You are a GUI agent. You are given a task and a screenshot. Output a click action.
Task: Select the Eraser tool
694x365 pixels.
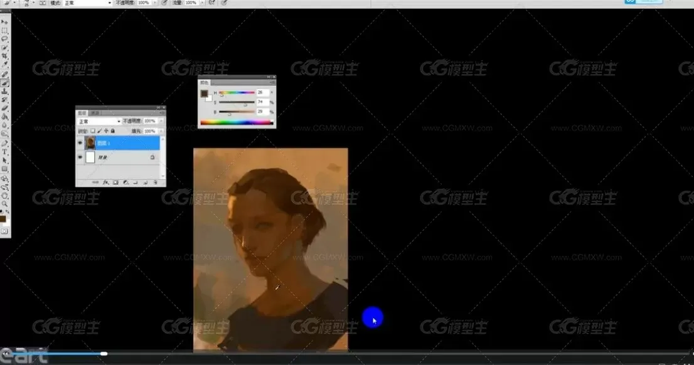4,108
